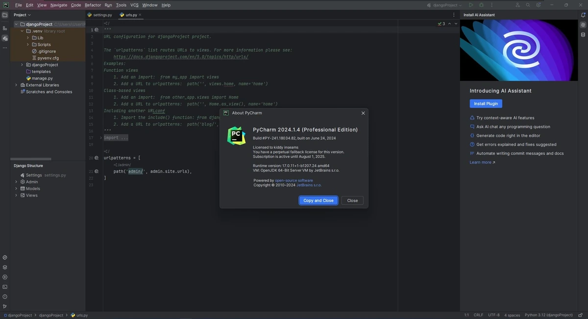Click the Python 3.12 interpreter status widget

(x=549, y=315)
